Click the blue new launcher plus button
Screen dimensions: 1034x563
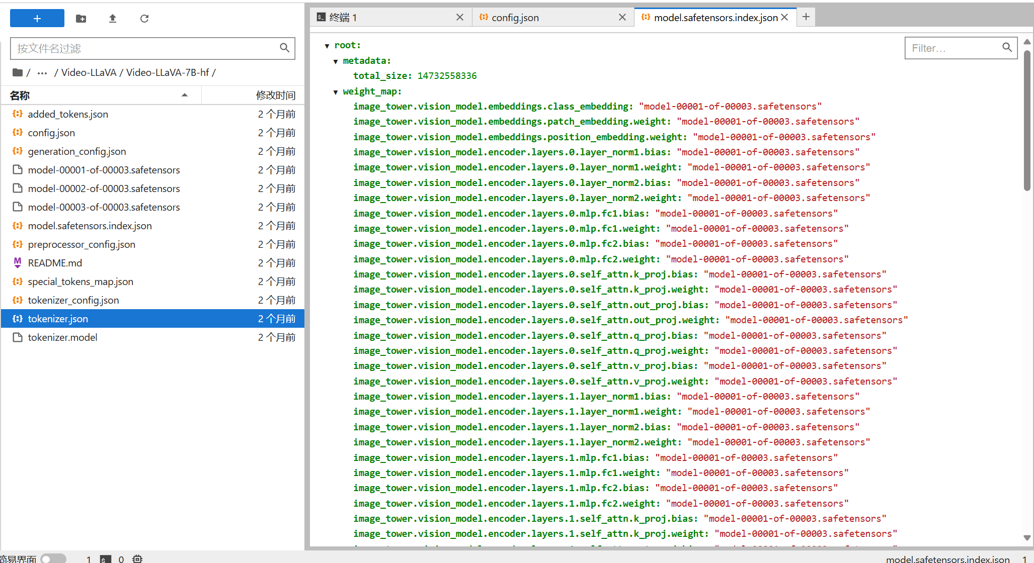pyautogui.click(x=37, y=19)
